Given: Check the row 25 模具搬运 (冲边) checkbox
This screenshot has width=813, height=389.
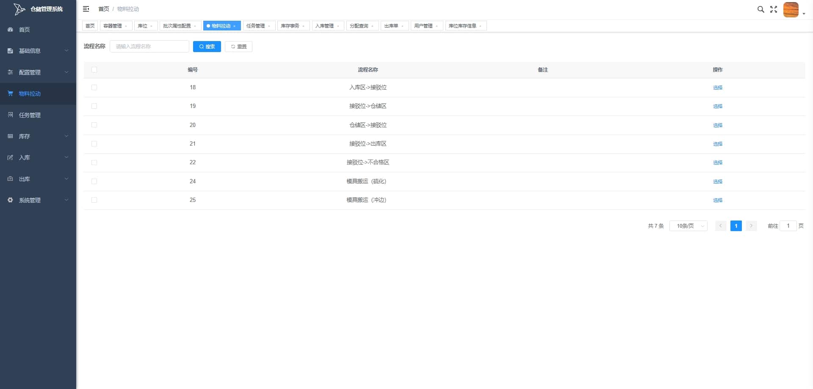Looking at the screenshot, I should (x=94, y=200).
